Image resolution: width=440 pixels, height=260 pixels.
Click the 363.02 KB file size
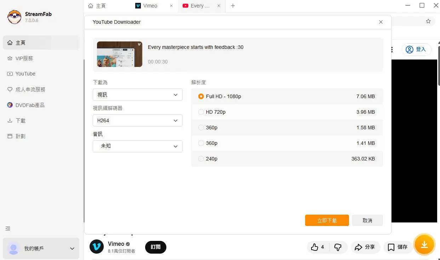[363, 159]
